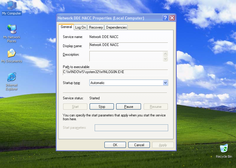
Task: Click the Pause service button
Action: [x=129, y=107]
